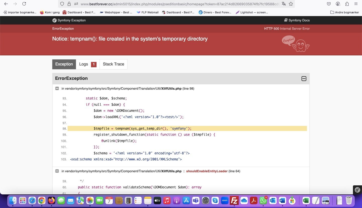
Task: Click the 'ErrorException' text in the red header
Action: 63,29
